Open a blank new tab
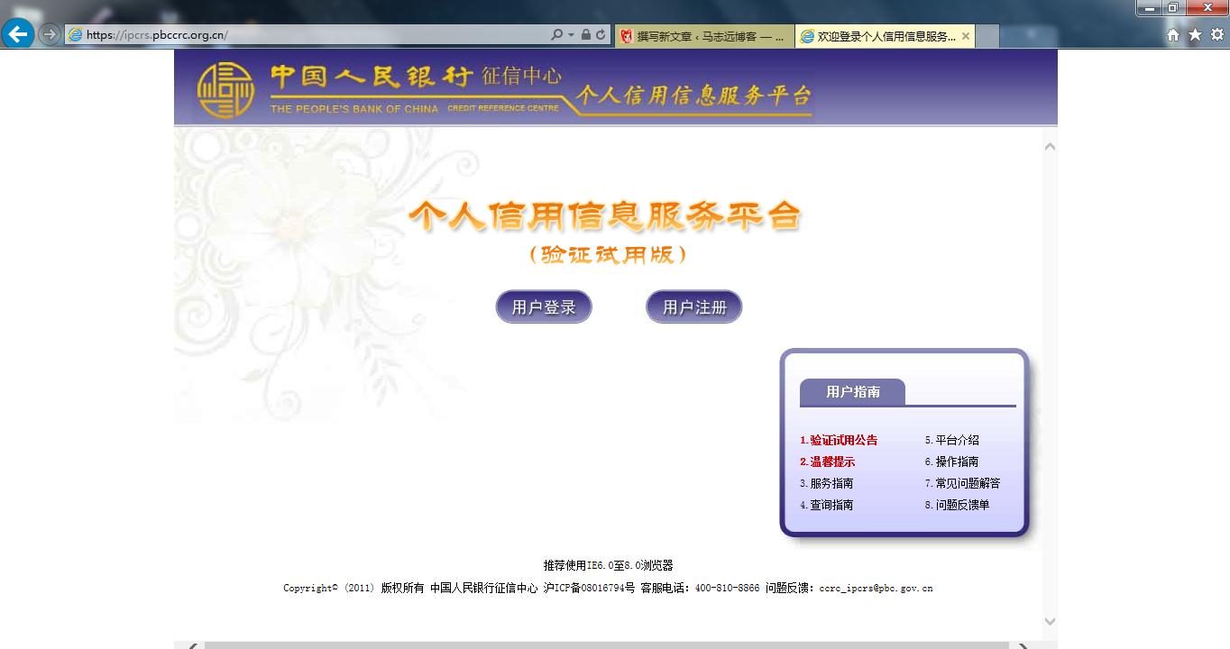The image size is (1230, 649). [987, 36]
